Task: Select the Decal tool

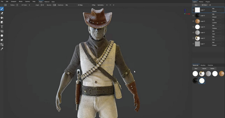Action: pos(2,22)
